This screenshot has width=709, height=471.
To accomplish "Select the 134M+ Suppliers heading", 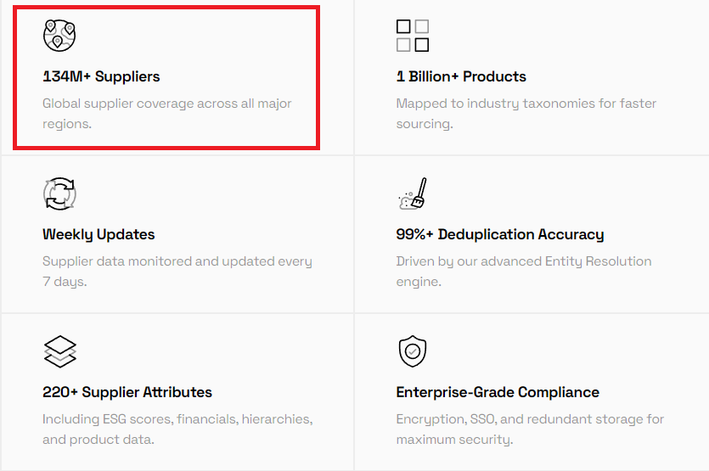I will tap(101, 76).
